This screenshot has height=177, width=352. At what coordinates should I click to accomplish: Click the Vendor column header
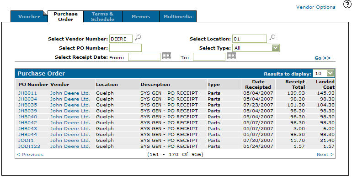point(60,85)
